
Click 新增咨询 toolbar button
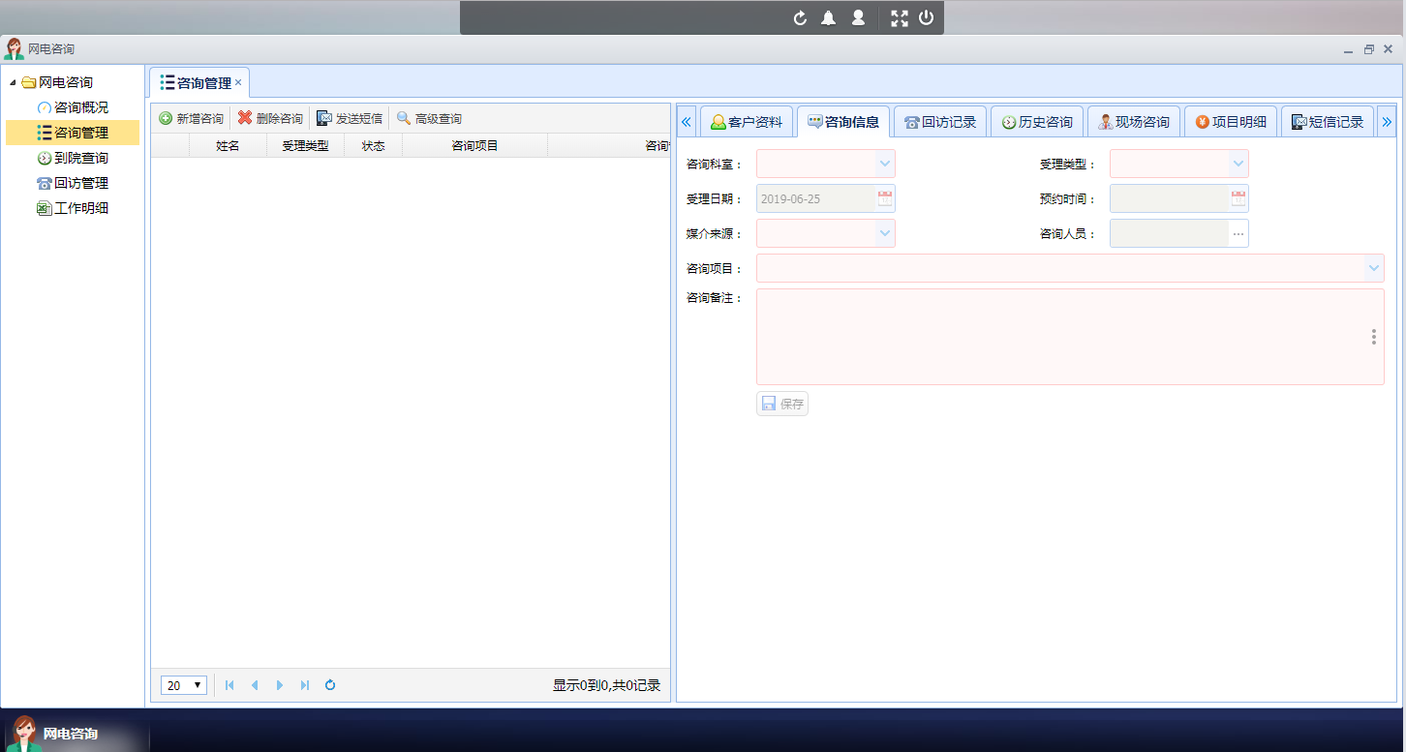click(x=192, y=119)
